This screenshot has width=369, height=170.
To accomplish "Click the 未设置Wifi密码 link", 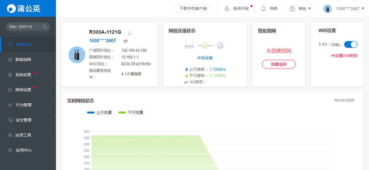I will (344, 56).
